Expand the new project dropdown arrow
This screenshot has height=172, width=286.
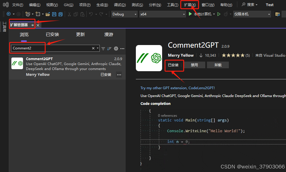(x=33, y=14)
